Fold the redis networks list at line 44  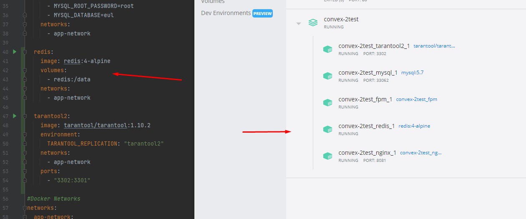point(25,88)
